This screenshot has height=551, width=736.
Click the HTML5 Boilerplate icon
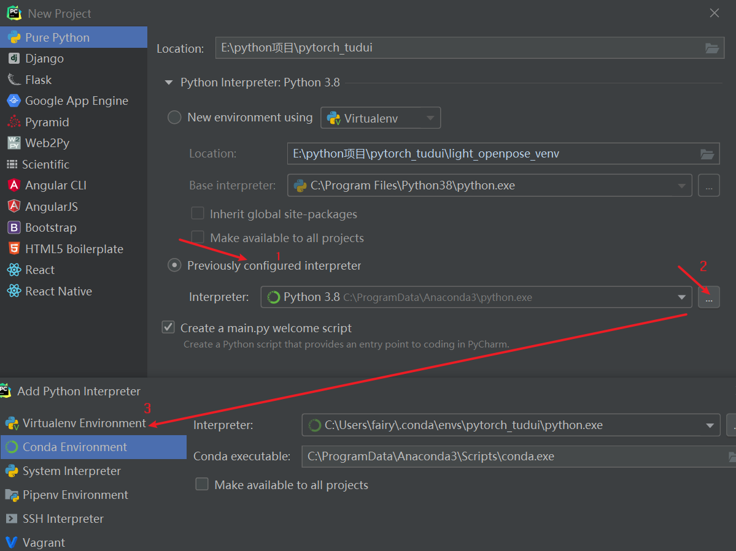(14, 248)
